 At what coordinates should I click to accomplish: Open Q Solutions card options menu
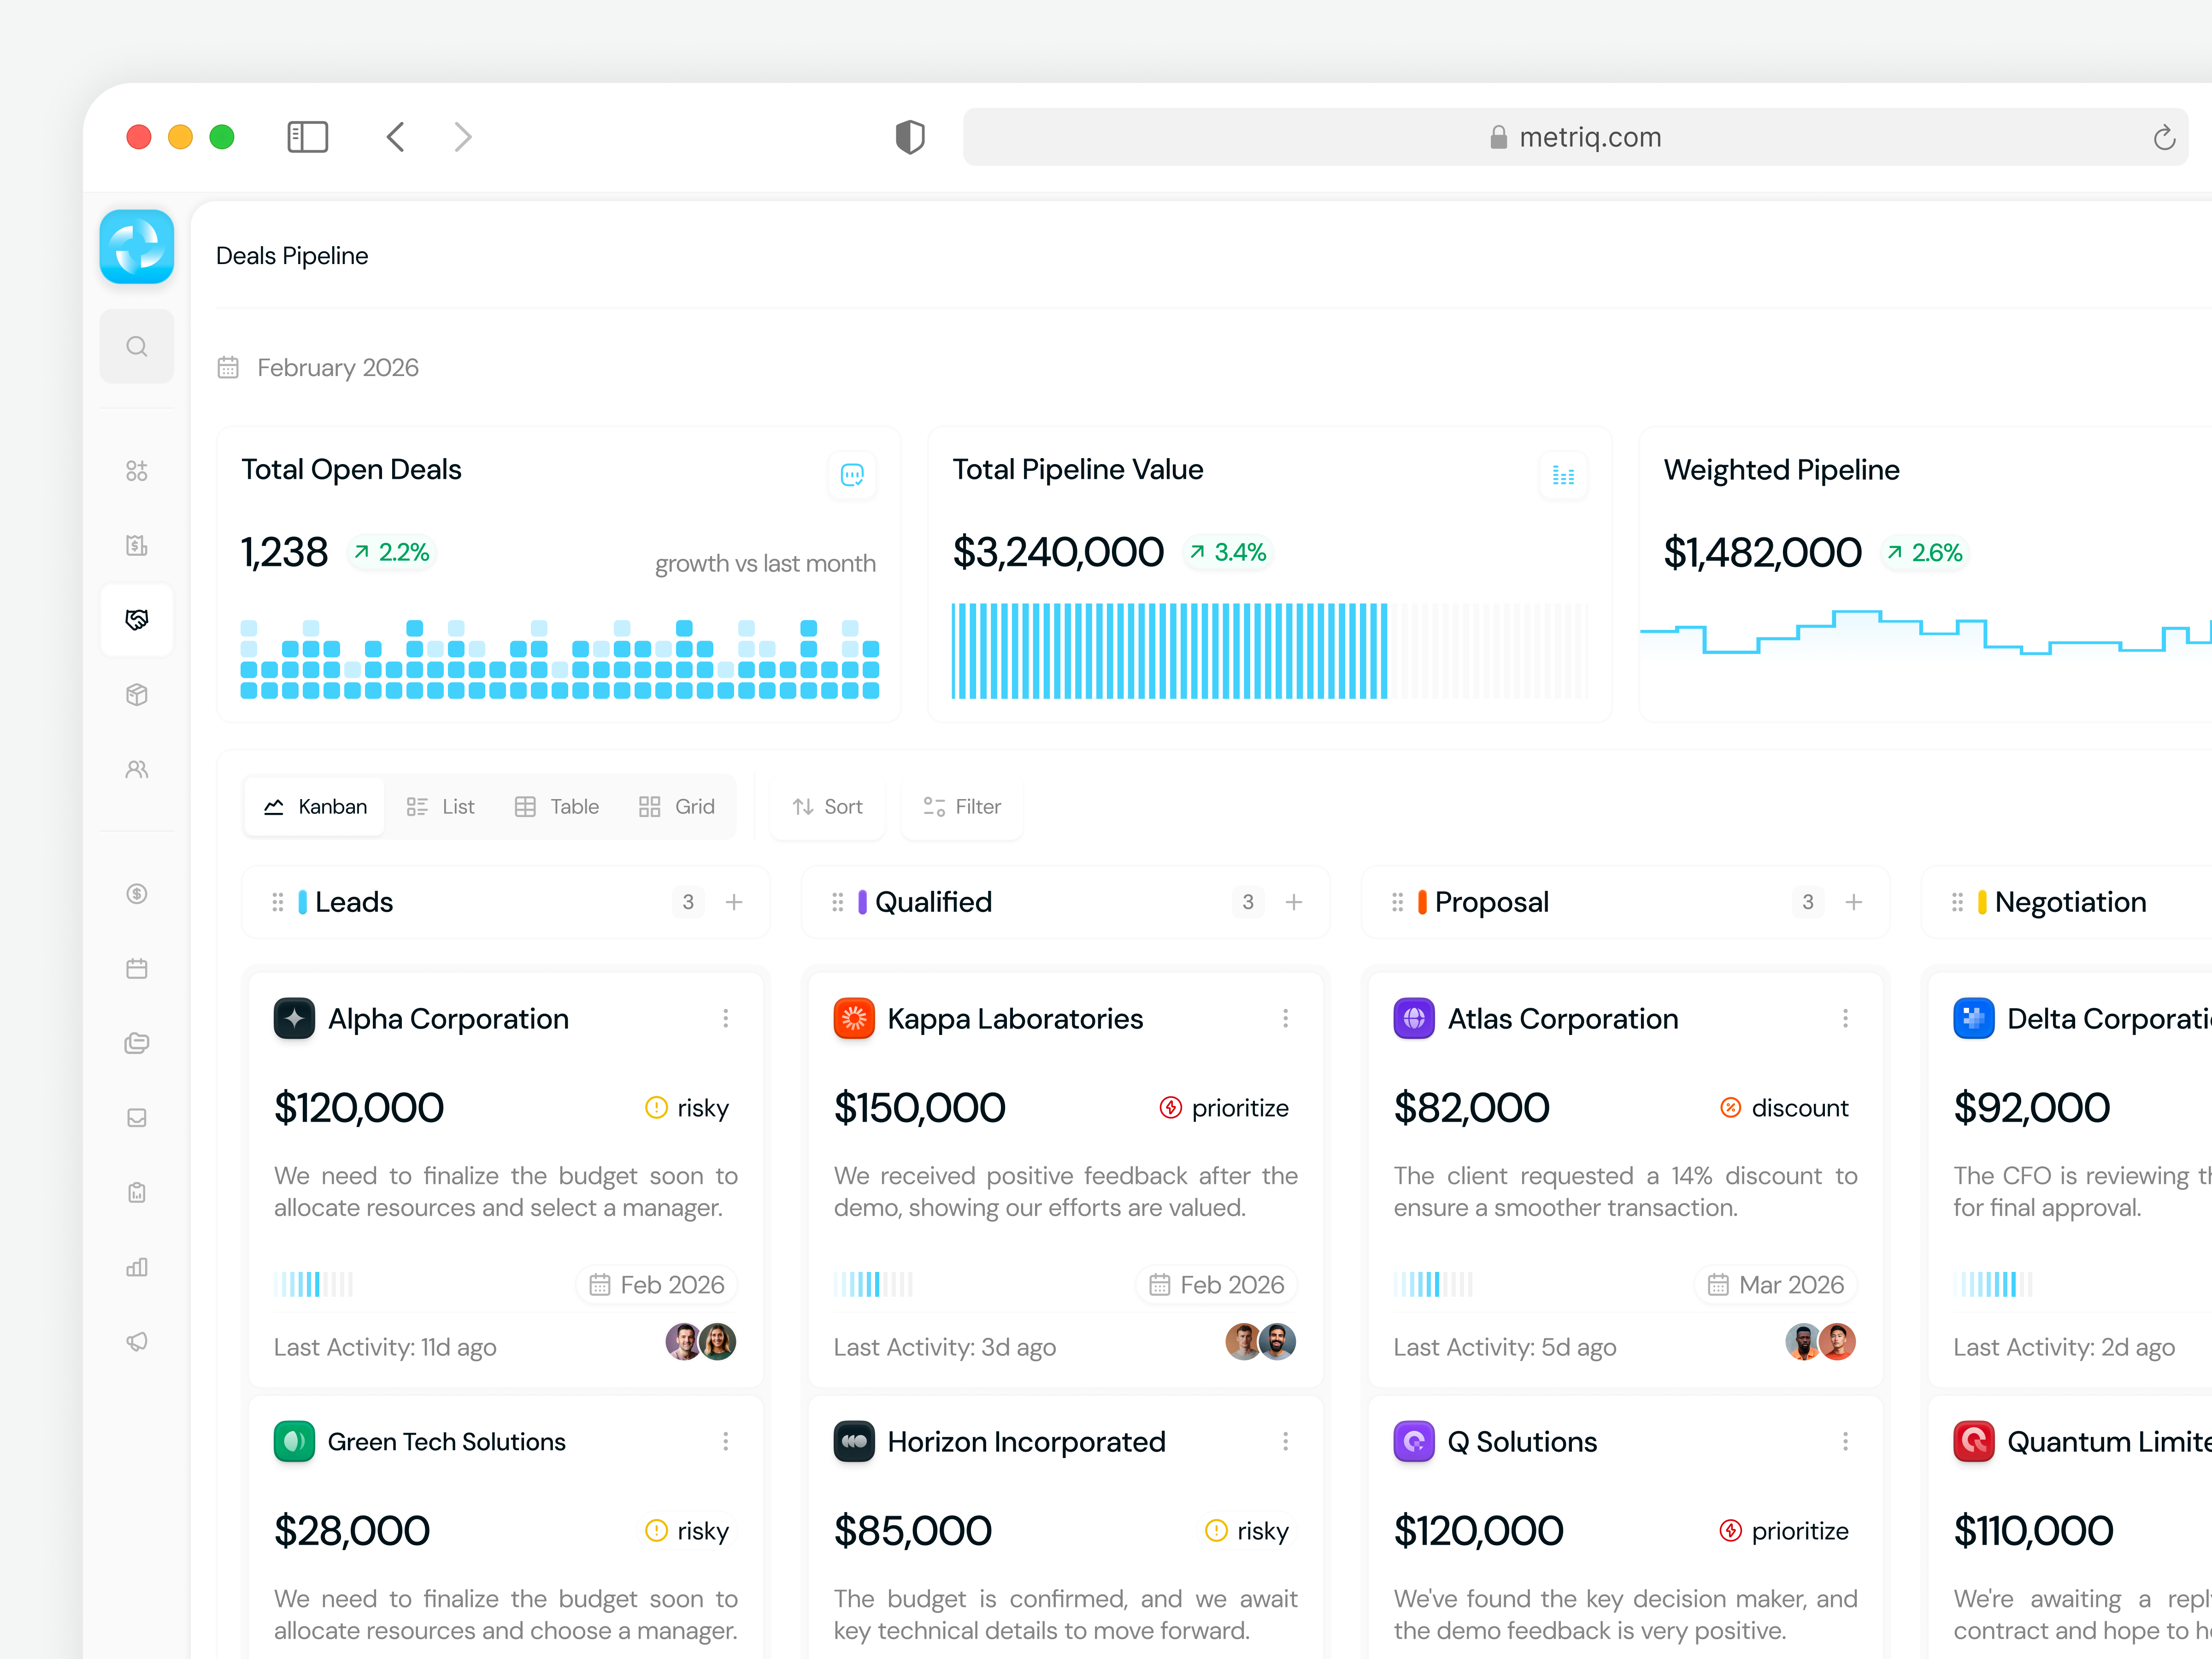[1846, 1441]
